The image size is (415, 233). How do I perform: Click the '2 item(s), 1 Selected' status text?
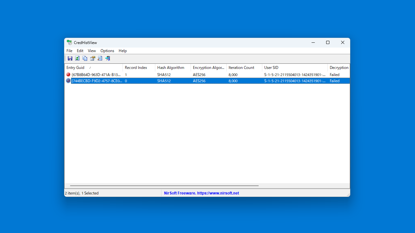82,193
